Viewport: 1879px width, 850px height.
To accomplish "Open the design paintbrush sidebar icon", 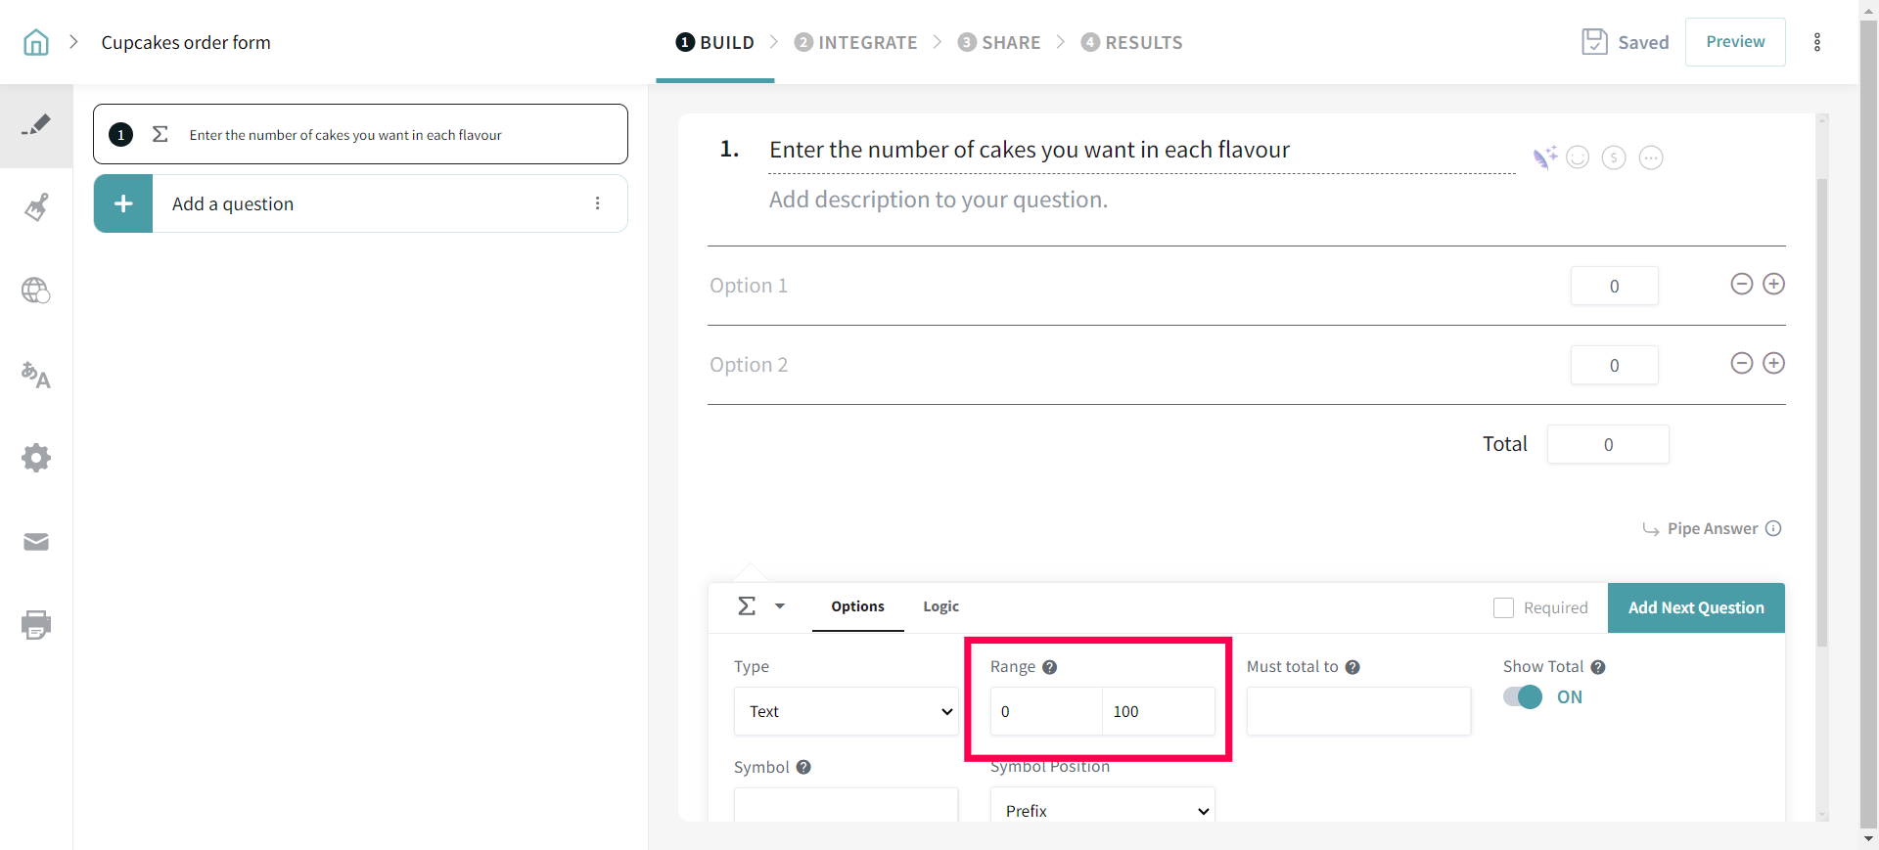I will (36, 207).
